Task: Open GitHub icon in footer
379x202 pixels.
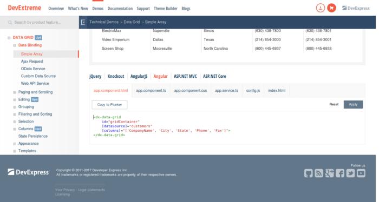Action: click(309, 173)
